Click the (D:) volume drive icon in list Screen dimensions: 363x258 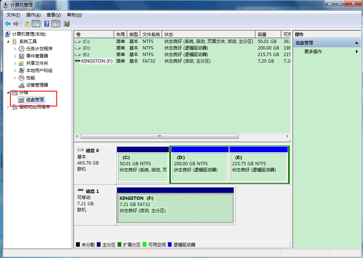click(x=78, y=48)
